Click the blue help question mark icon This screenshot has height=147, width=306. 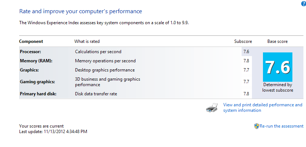coord(304,4)
